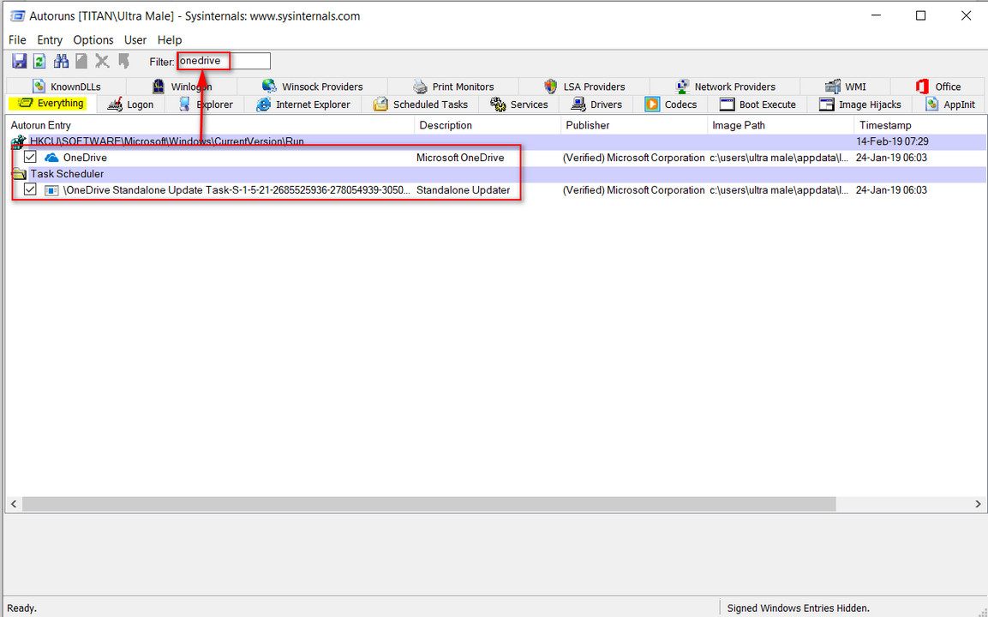Click the 14-Feb-19 07:29 timestamp
Viewport: 988px width, 617px height.
[x=892, y=141]
